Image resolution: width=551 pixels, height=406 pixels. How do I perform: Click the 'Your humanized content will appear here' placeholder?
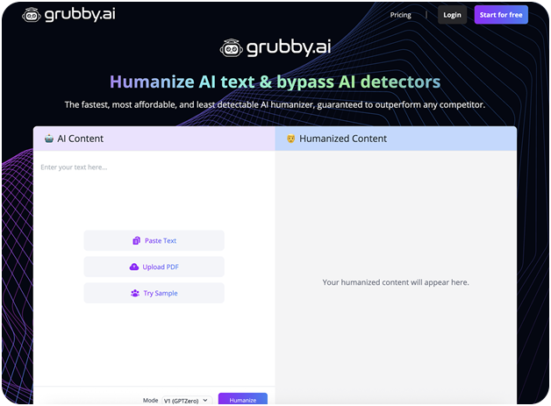pyautogui.click(x=396, y=282)
